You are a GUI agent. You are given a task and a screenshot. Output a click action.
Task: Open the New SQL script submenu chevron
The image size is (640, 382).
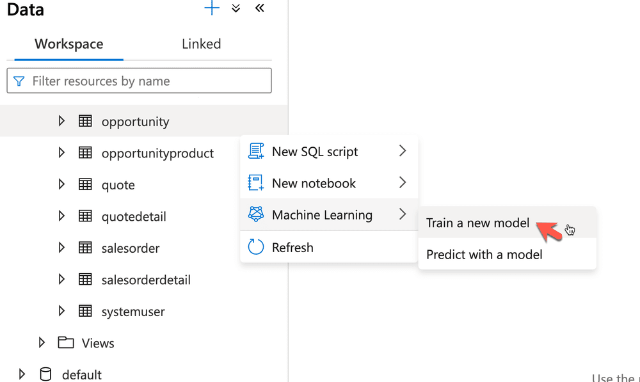[x=403, y=151]
